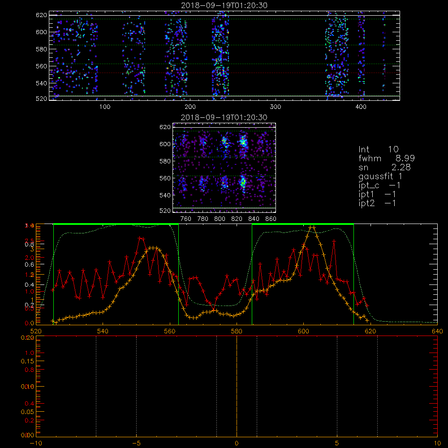Click x-axis label 820 on middle image

237,219
